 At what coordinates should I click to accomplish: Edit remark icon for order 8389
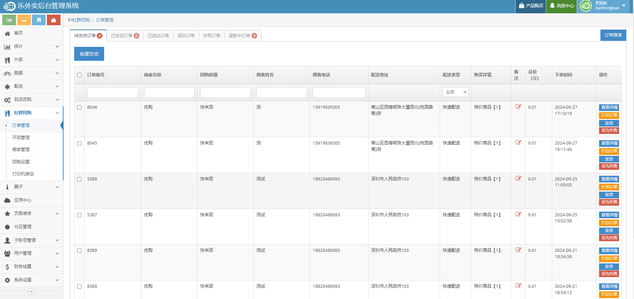coord(518,250)
